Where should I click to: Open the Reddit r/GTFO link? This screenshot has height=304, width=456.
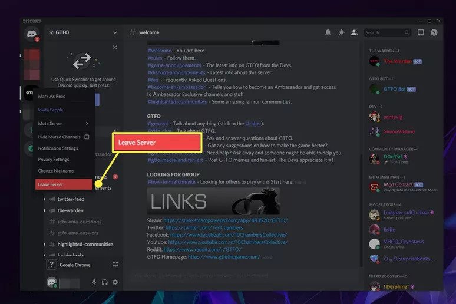203,249
